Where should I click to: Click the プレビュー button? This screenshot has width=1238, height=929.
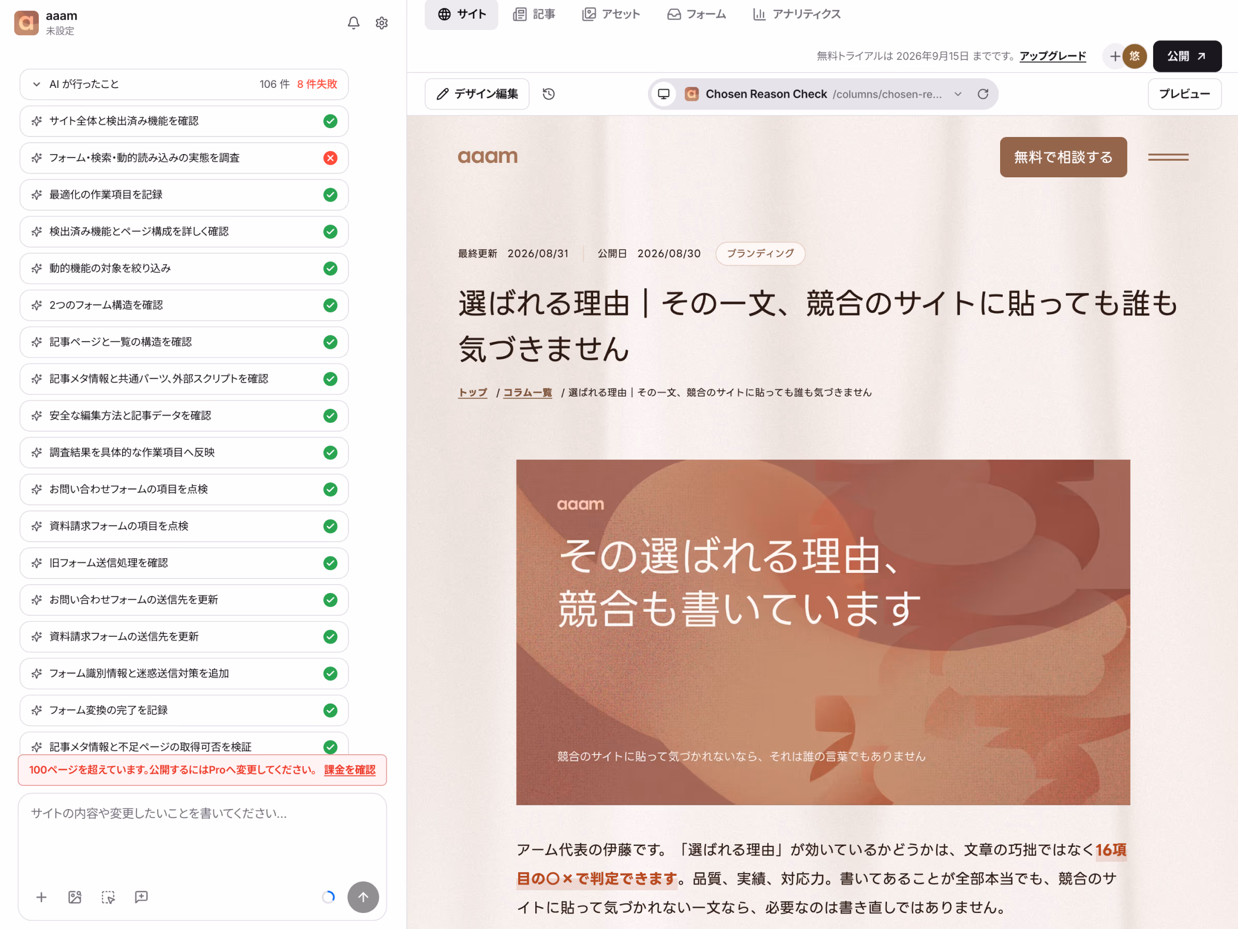point(1184,94)
